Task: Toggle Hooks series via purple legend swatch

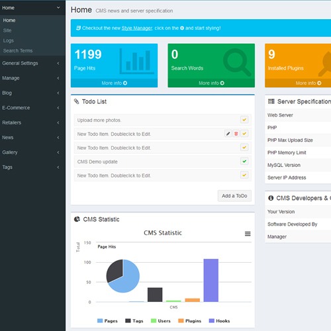Action: 212,320
